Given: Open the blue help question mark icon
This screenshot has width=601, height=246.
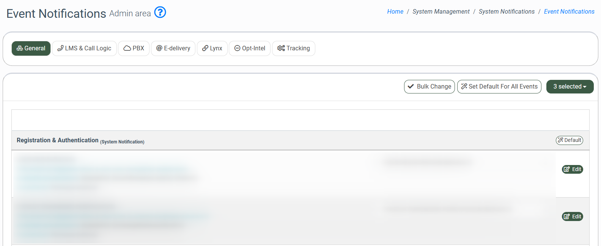Looking at the screenshot, I should 160,12.
